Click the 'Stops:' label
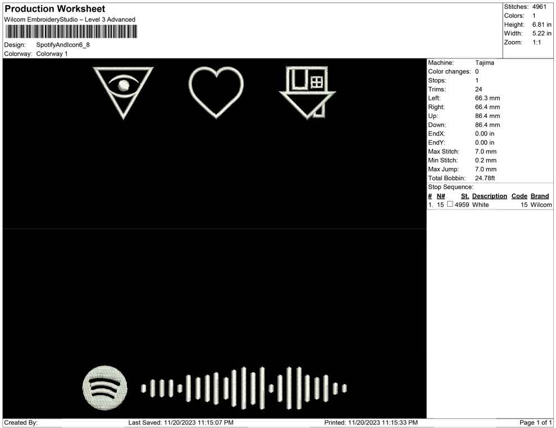The width and height of the screenshot is (556, 428). pos(437,80)
